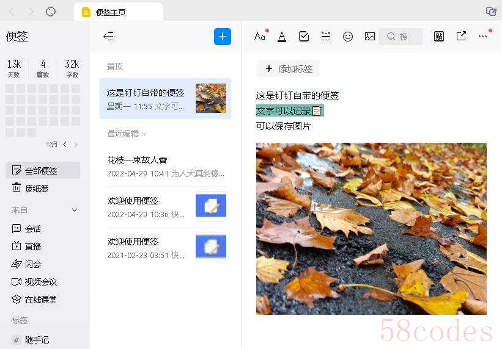The height and width of the screenshot is (349, 502).
Task: Collapse the 来自 section chevron
Action: click(74, 210)
